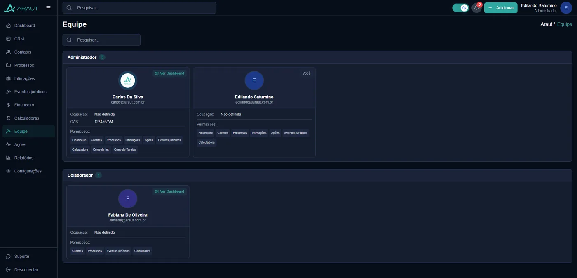Viewport: 577px width, 278px height.
Task: Open Suporte in sidebar footer
Action: [28, 256]
